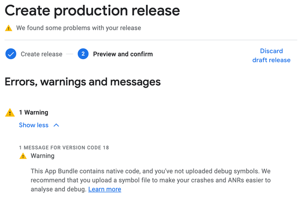Click the warning triangle next to 1 Warning

tap(10, 113)
